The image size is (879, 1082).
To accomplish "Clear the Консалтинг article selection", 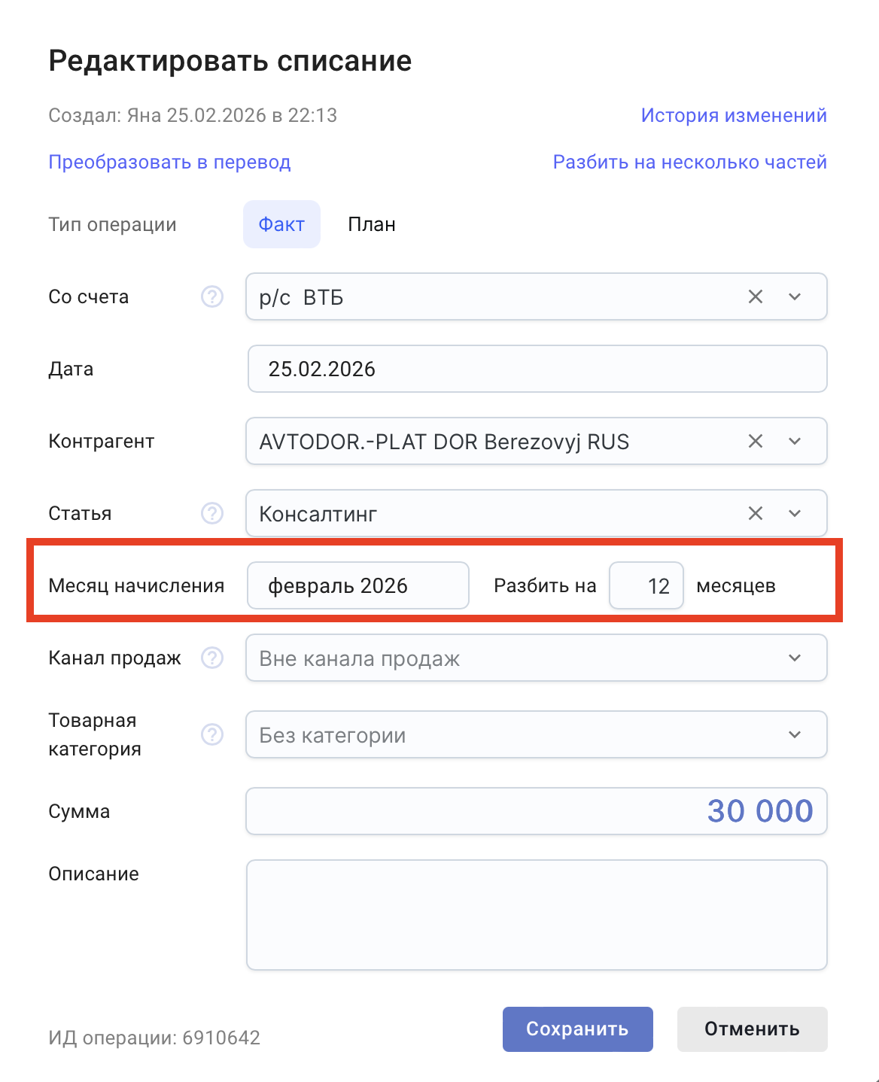I will pos(756,514).
